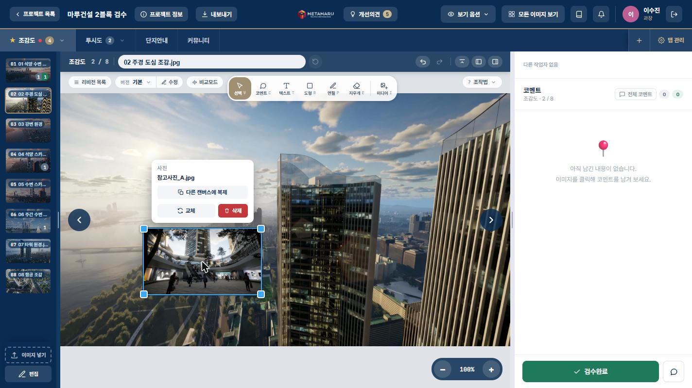
Task: Choose the 코멘트 comment tool
Action: pyautogui.click(x=263, y=88)
